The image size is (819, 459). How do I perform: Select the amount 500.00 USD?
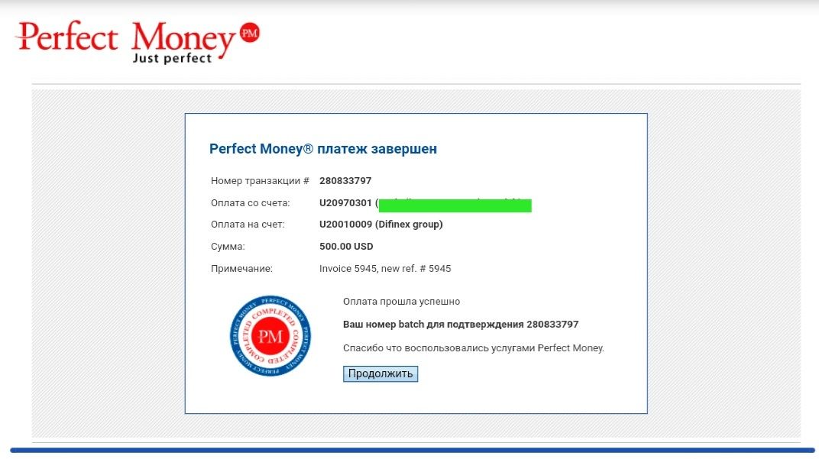pyautogui.click(x=346, y=247)
